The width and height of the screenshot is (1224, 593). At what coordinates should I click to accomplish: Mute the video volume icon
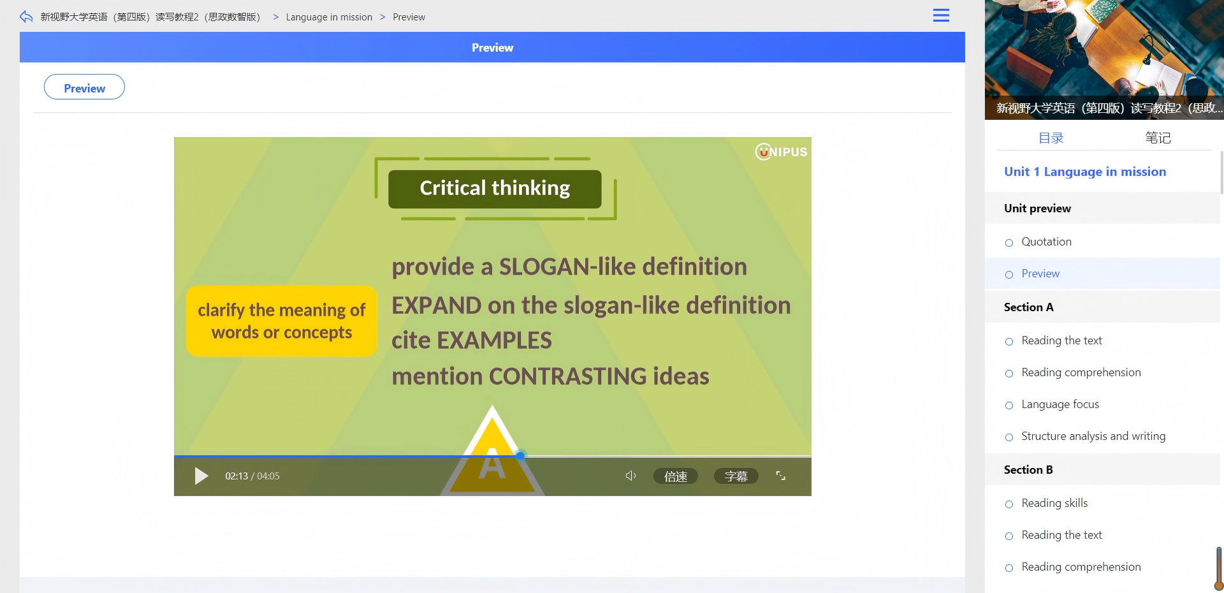630,476
